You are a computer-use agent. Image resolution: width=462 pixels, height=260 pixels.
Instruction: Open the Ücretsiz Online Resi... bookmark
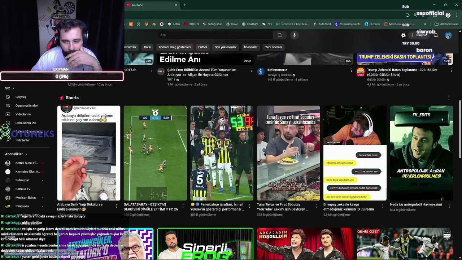point(293,24)
